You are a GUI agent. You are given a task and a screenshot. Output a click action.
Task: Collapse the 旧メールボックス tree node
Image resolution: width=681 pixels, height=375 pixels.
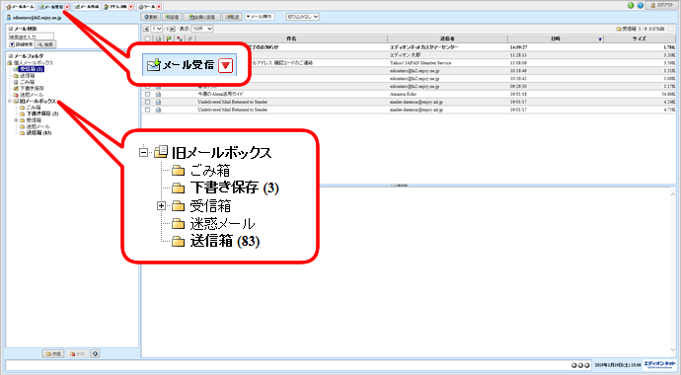[10, 101]
